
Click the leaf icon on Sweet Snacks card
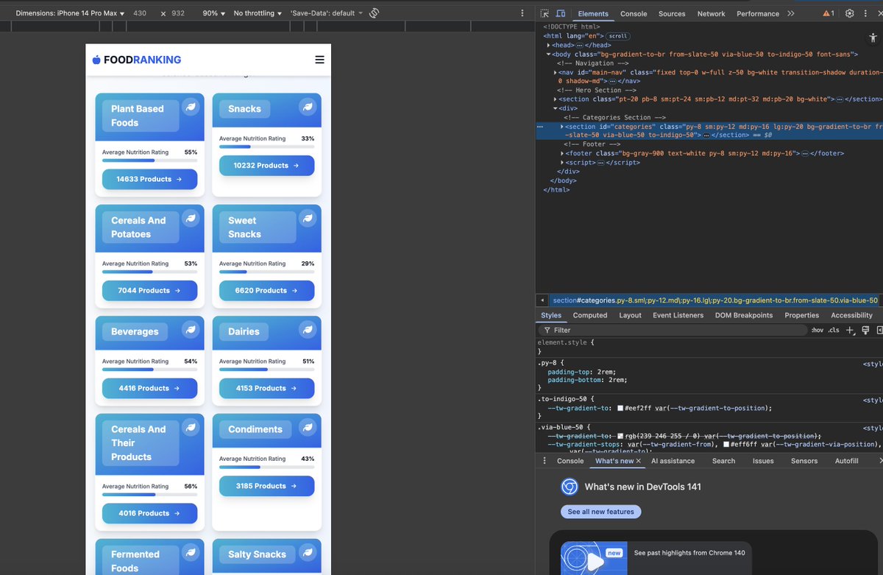(x=308, y=219)
